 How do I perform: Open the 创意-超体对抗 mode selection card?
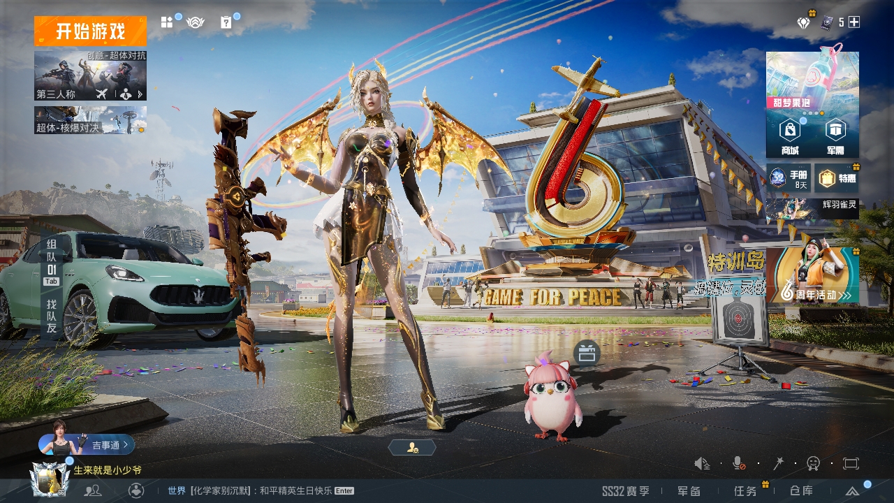90,75
